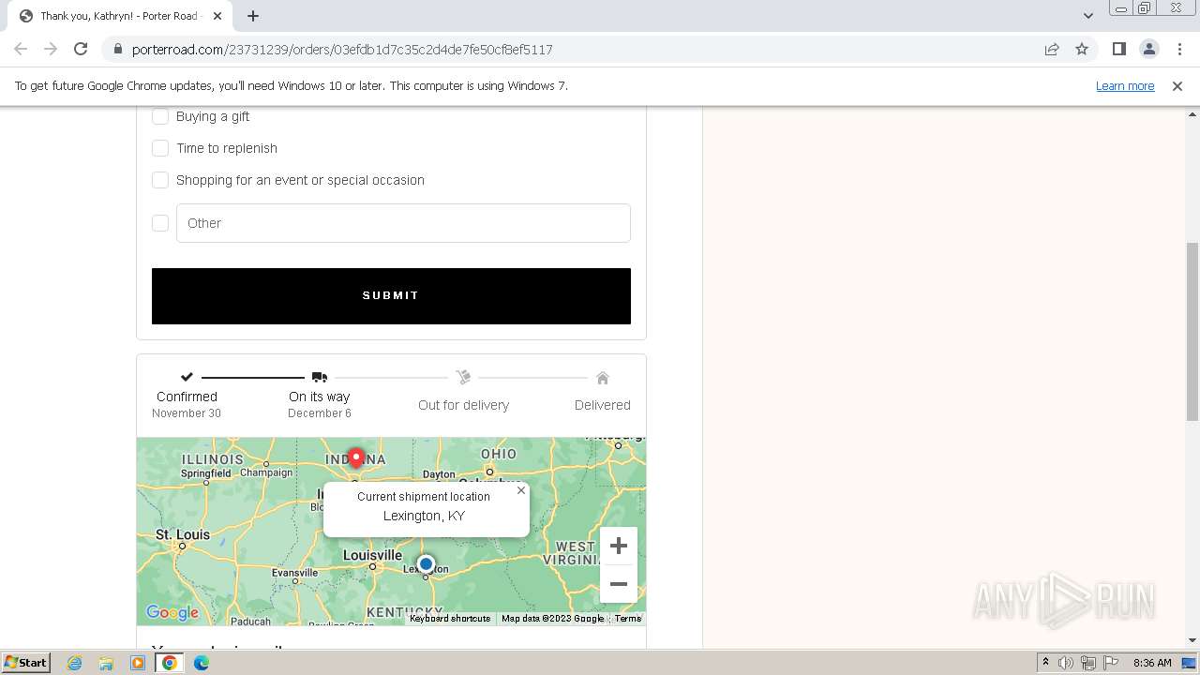Click the Lexington, KY location text
The width and height of the screenshot is (1200, 675).
point(424,516)
